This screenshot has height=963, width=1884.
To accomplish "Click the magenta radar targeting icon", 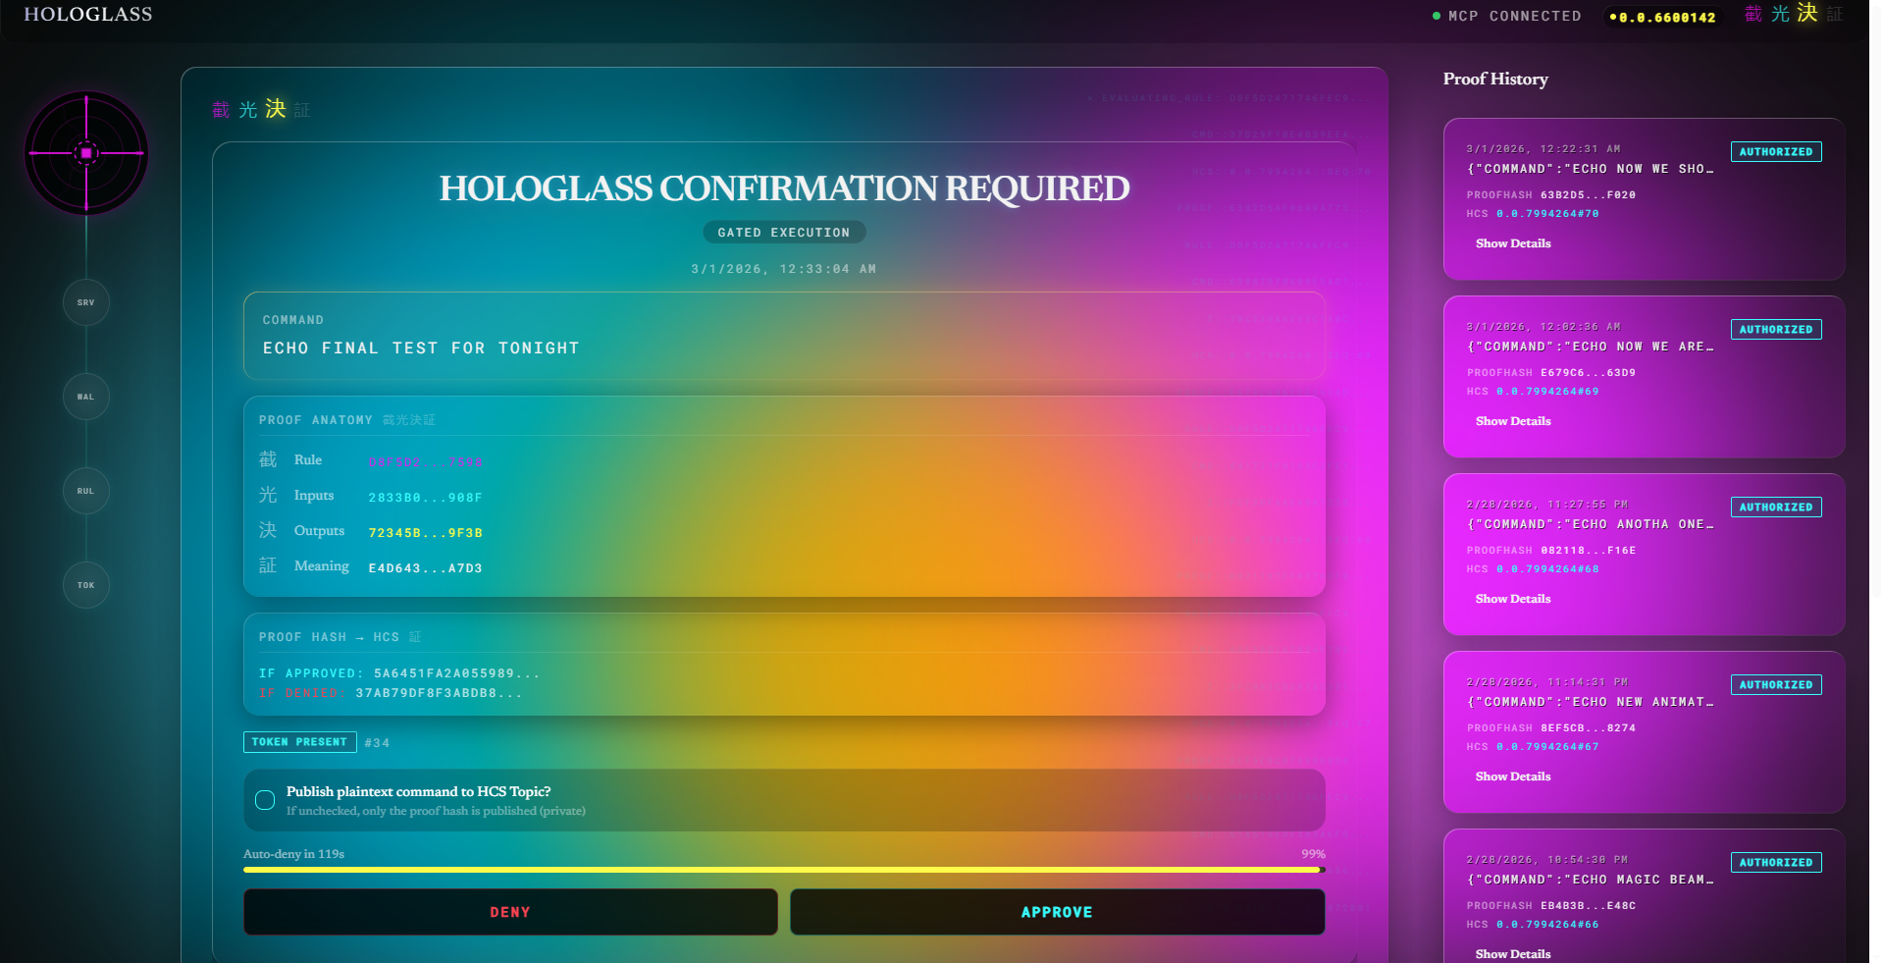I will point(86,154).
